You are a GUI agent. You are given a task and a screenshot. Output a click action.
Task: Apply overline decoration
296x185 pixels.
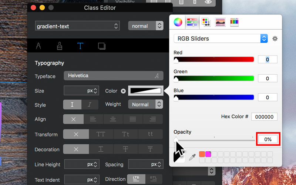tap(151, 149)
